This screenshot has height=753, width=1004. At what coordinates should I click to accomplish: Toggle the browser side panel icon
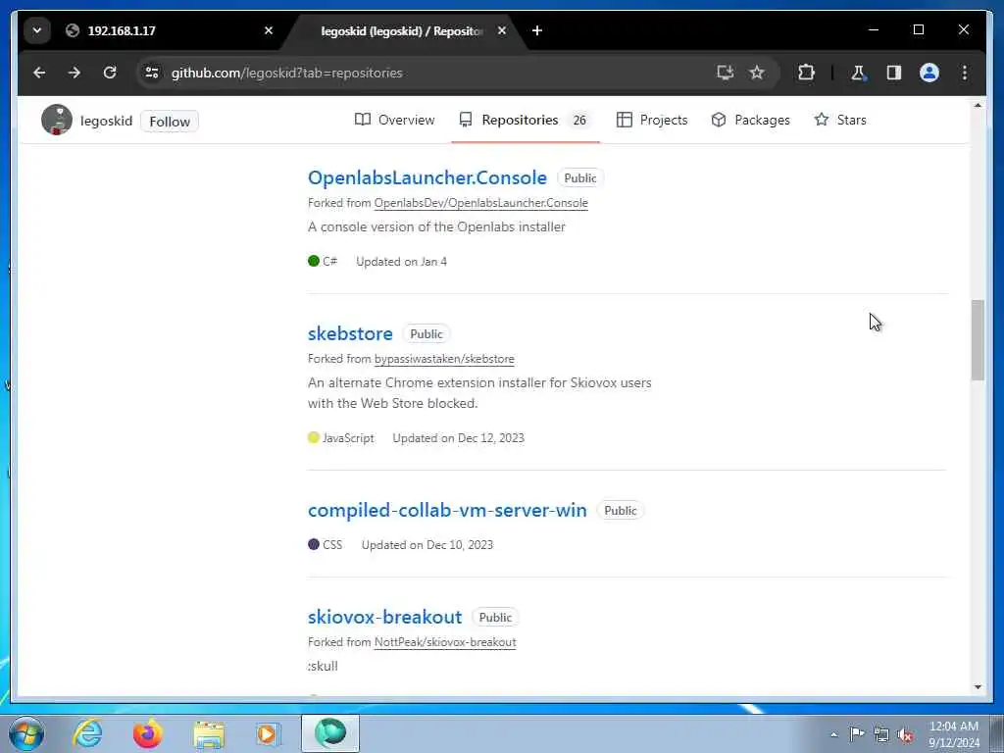894,73
